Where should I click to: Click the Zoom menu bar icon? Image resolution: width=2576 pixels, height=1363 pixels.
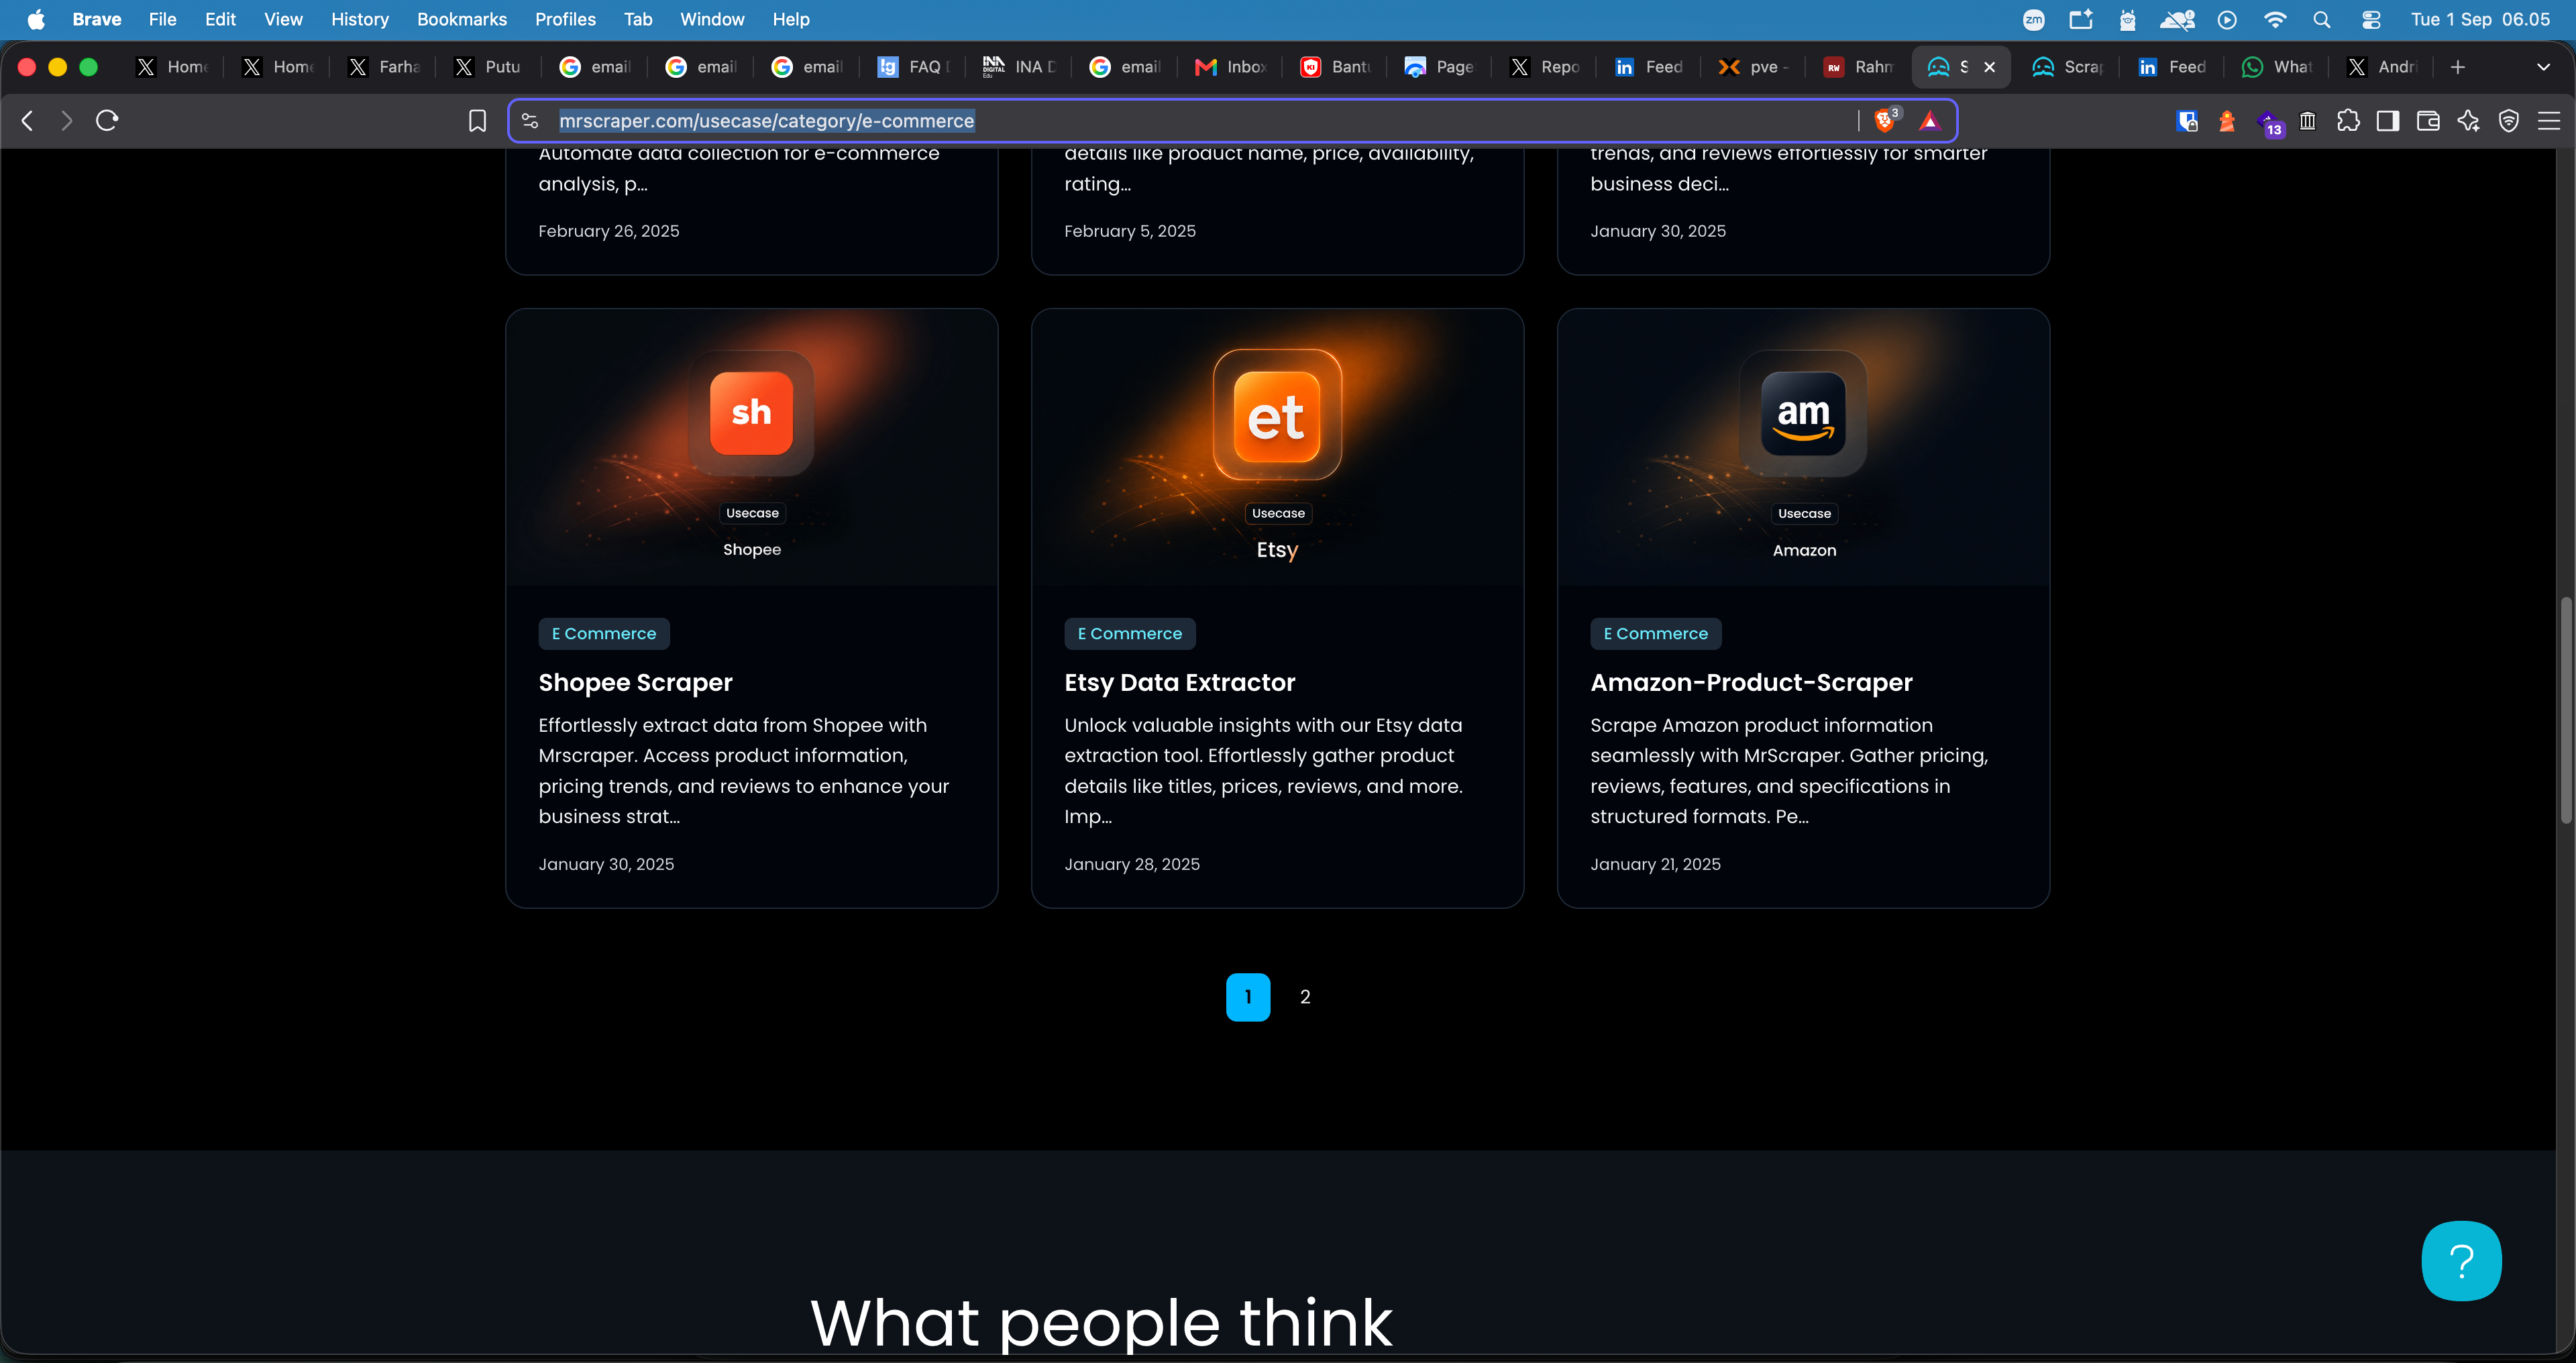pyautogui.click(x=2033, y=19)
